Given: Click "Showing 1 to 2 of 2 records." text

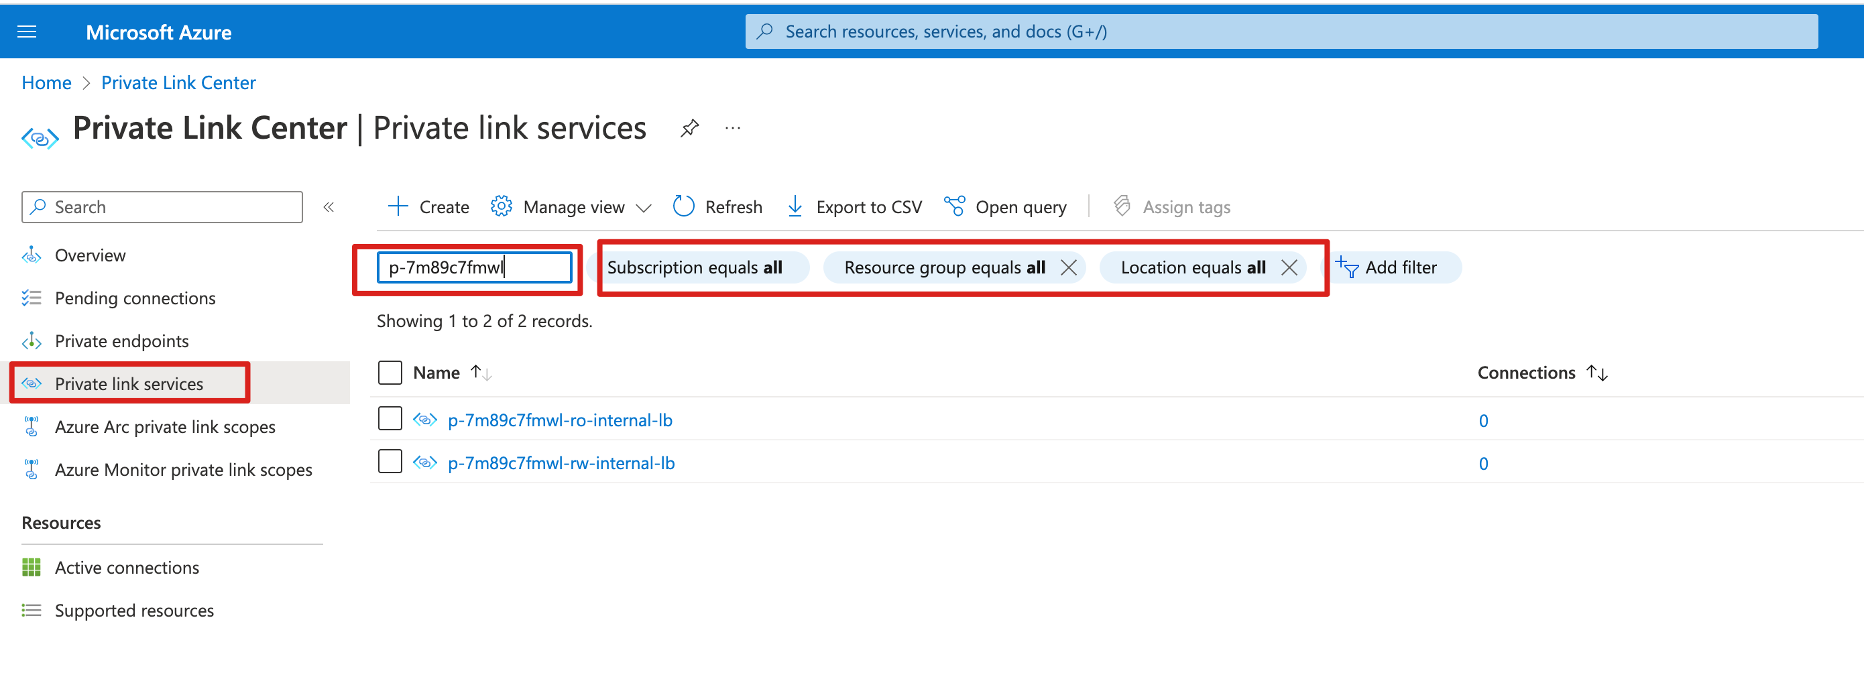Looking at the screenshot, I should coord(484,320).
